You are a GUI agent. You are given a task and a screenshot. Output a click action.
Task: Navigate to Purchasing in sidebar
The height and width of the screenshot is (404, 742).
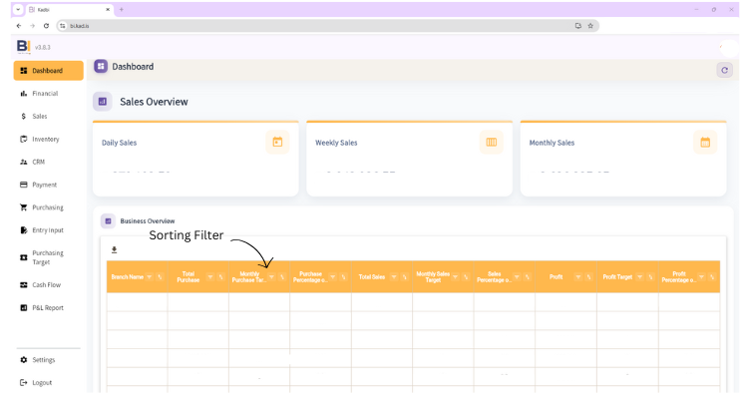click(x=47, y=207)
